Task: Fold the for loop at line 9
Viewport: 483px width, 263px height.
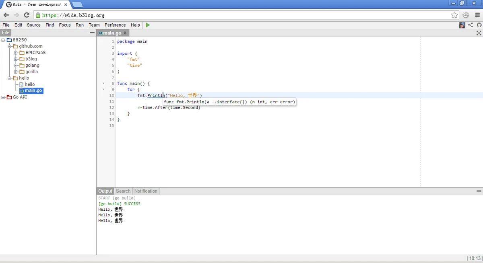Action: pyautogui.click(x=103, y=90)
